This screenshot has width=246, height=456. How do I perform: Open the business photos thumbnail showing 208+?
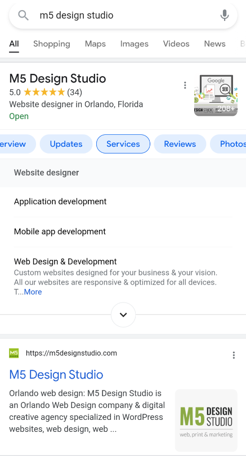(x=216, y=95)
